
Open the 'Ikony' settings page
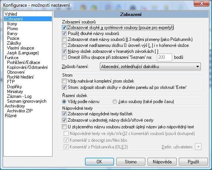click(x=12, y=24)
